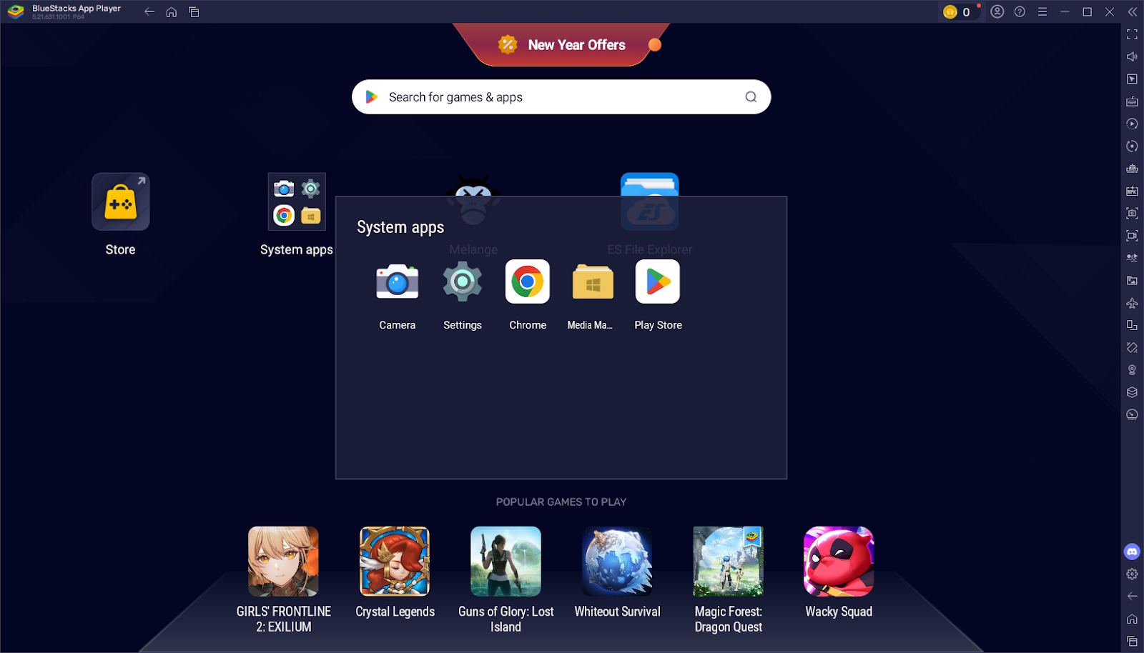Click the recent apps icon at sidebar bottom
This screenshot has width=1144, height=653.
(1132, 641)
